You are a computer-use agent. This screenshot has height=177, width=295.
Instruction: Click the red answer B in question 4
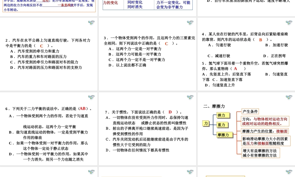pos(260,40)
